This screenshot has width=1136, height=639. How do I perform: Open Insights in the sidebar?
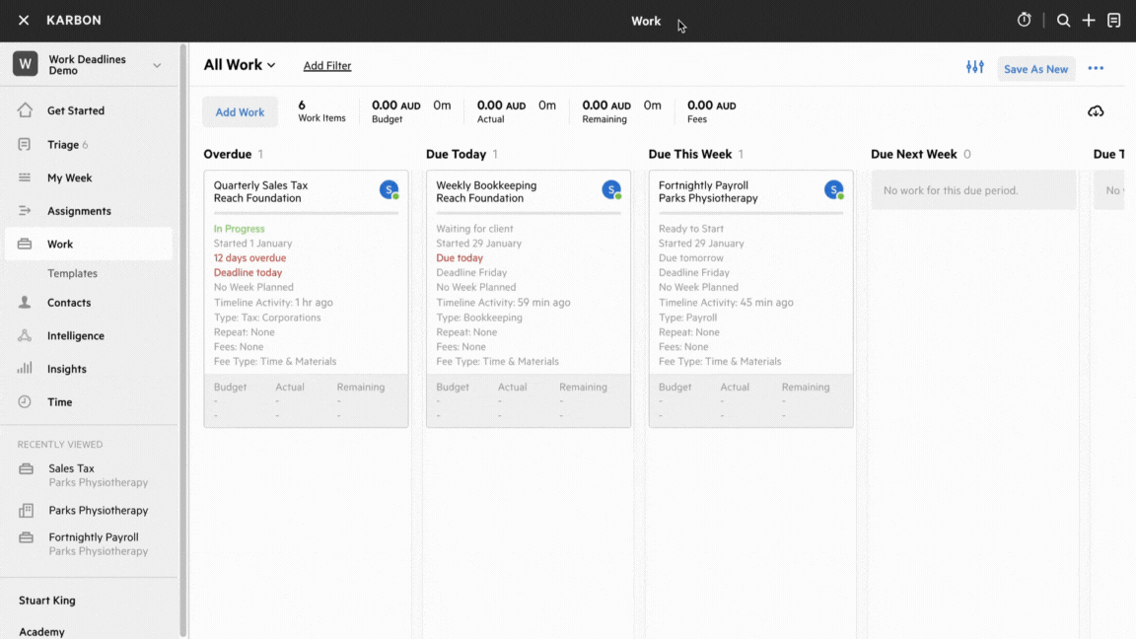67,369
